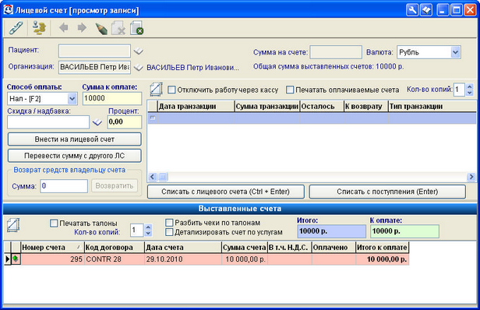
Task: Click Итого к оплате column header
Action: click(x=382, y=247)
